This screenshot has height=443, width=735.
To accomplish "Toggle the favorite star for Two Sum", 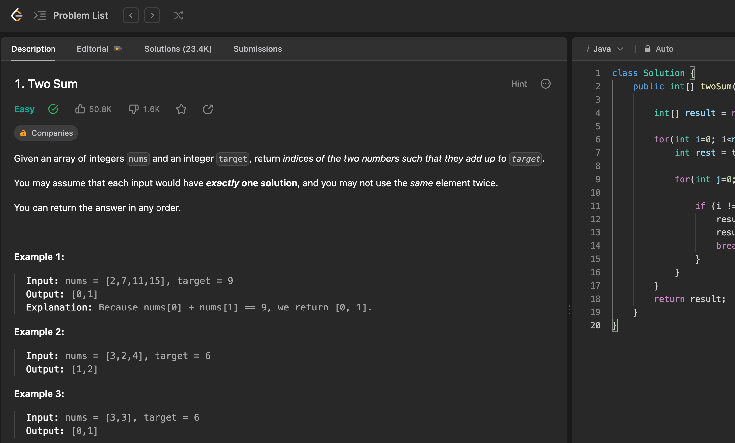I will [x=181, y=109].
